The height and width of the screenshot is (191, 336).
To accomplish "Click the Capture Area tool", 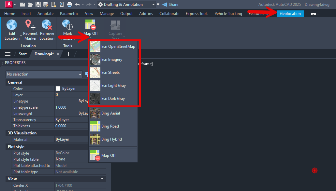I will click(115, 30).
